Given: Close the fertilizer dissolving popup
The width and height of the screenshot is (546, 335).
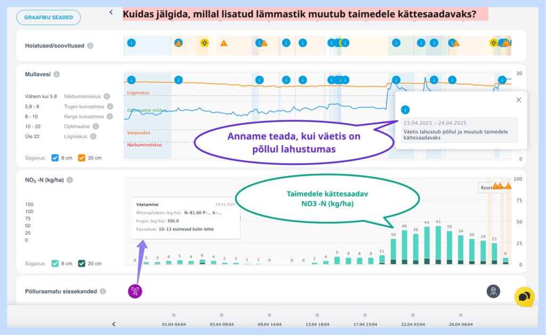Looking at the screenshot, I should click(518, 100).
